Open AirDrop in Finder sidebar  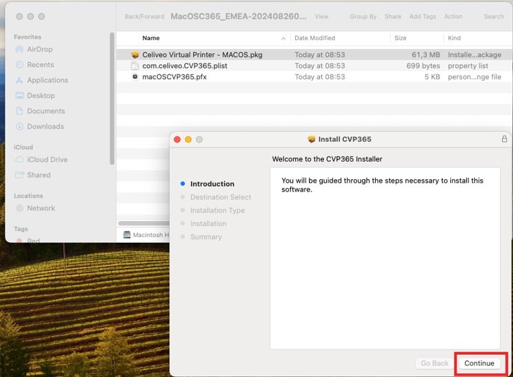tap(39, 50)
